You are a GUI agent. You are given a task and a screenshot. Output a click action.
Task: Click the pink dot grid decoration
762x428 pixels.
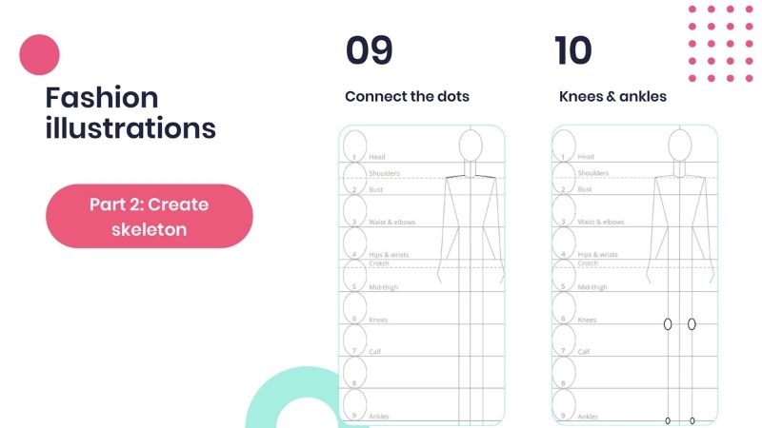[x=721, y=44]
